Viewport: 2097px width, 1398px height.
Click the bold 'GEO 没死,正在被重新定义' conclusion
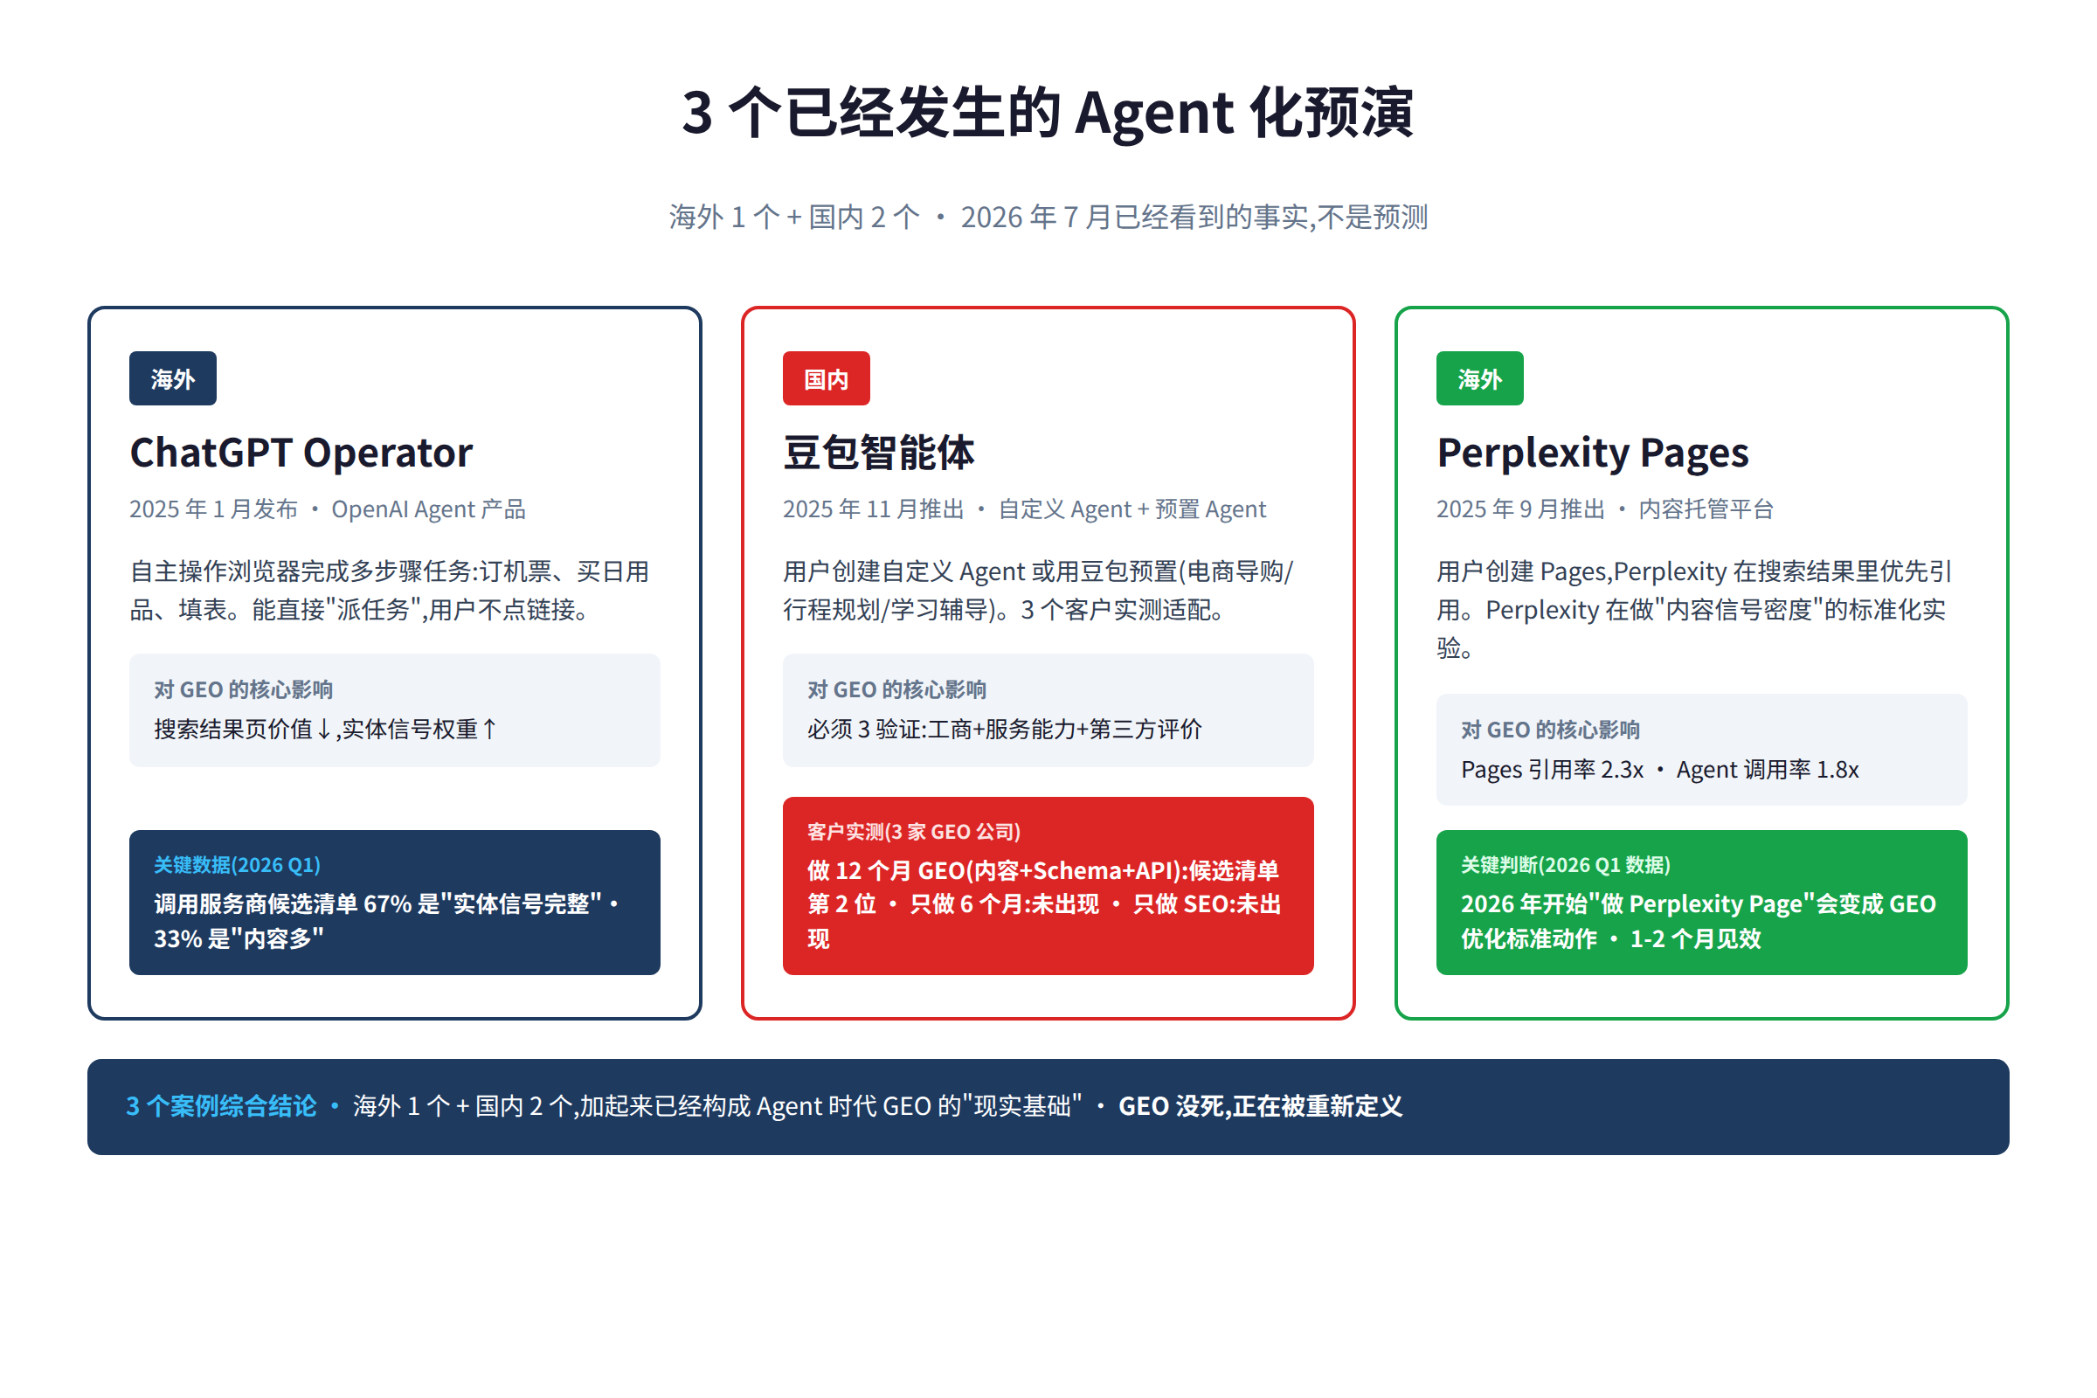[1260, 1106]
